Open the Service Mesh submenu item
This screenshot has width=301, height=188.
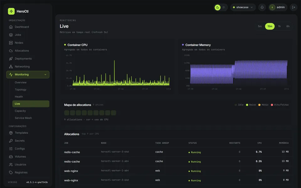coord(23,118)
